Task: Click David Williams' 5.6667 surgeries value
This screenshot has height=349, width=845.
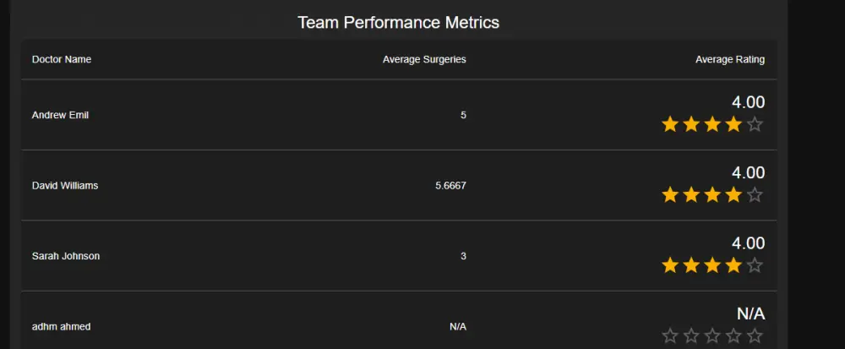Action: [450, 185]
